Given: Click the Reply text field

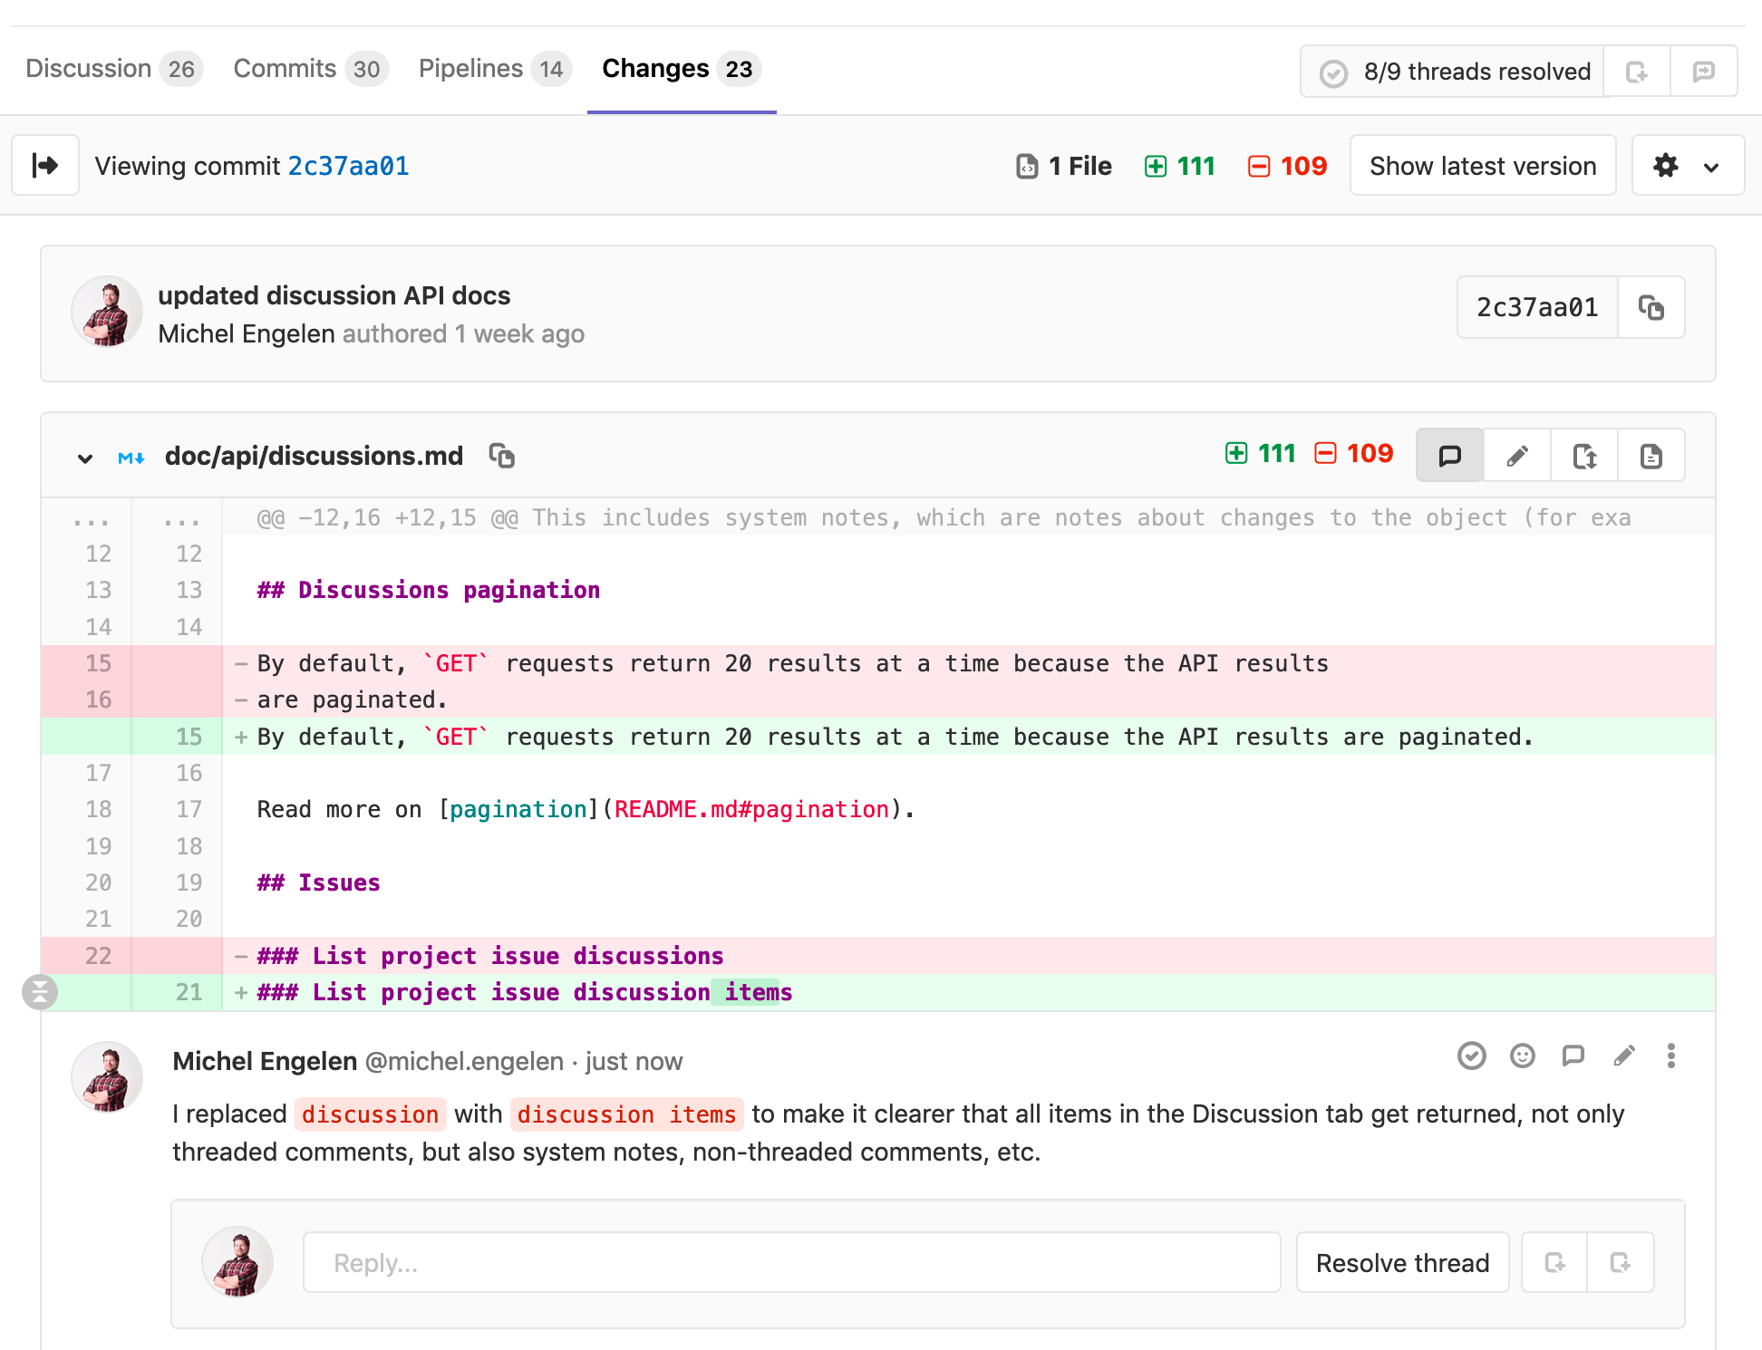Looking at the screenshot, I should [790, 1262].
